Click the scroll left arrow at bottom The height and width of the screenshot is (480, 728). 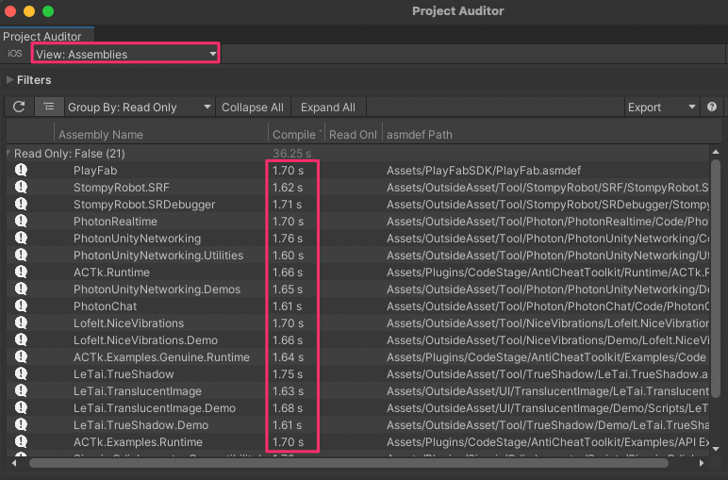[x=14, y=463]
